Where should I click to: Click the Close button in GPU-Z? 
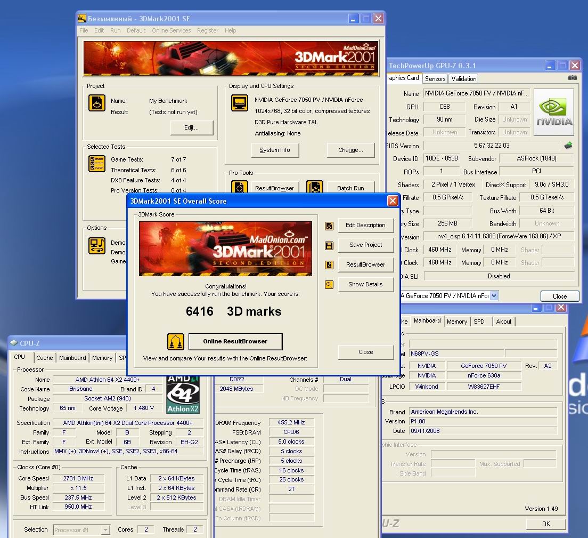click(559, 296)
